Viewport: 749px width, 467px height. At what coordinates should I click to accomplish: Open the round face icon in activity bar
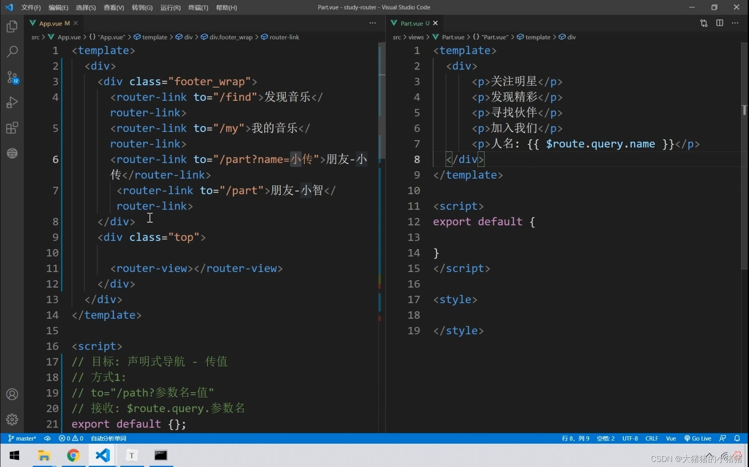pos(12,153)
